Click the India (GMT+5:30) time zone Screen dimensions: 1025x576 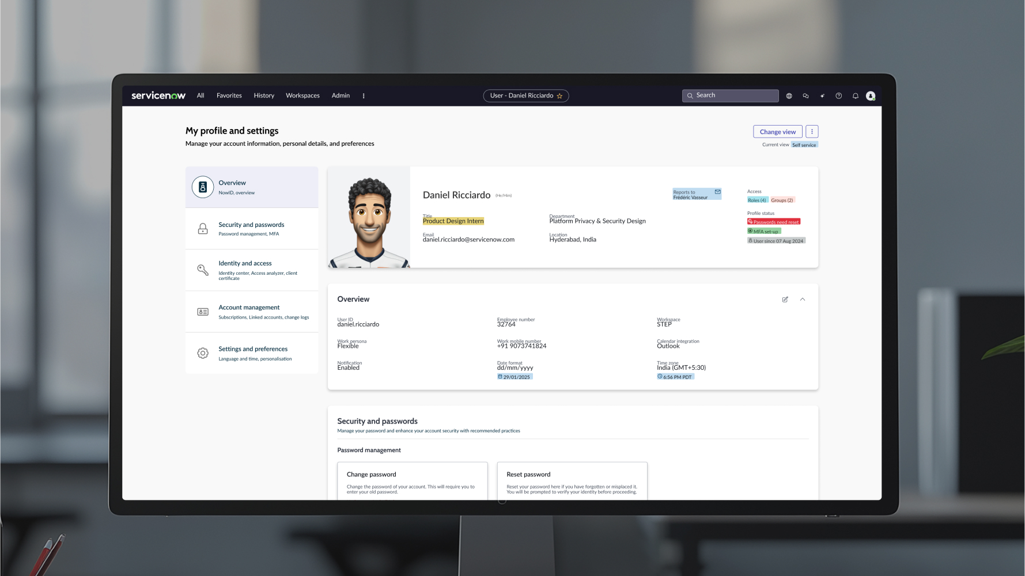682,367
